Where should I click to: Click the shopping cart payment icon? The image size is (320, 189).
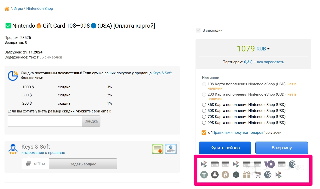[x=257, y=174]
